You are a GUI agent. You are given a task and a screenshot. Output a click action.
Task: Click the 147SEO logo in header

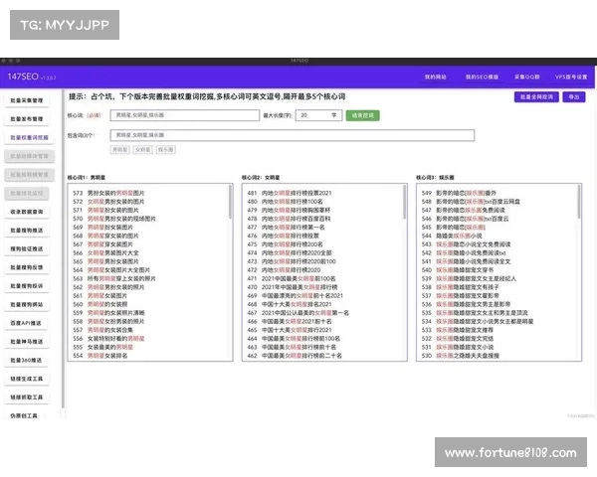tap(22, 77)
